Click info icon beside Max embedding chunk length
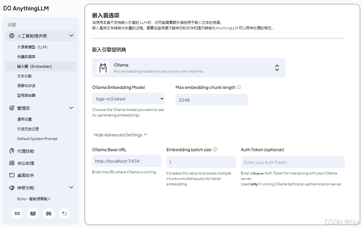 point(239,87)
